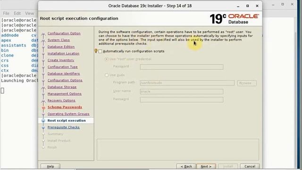
Task: Open Operating System Groups step
Action: click(x=68, y=114)
